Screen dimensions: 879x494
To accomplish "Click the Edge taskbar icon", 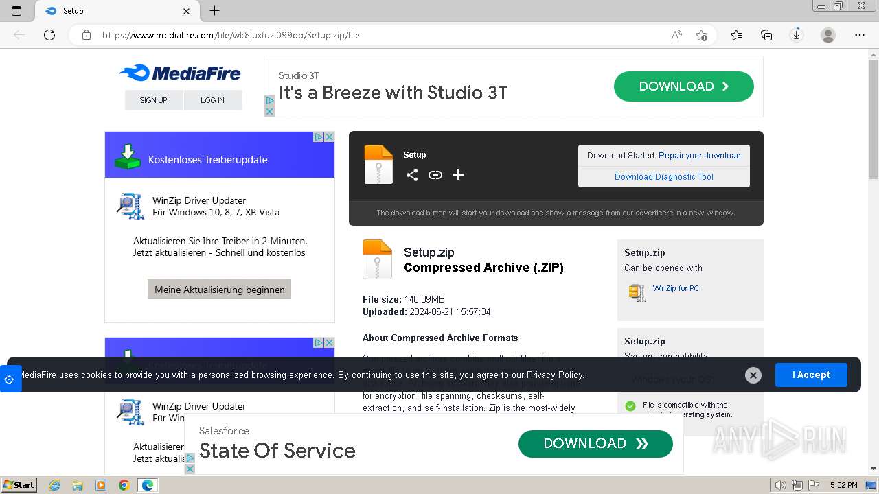I will point(148,485).
